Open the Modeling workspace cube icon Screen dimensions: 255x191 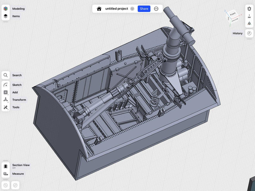pos(6,9)
